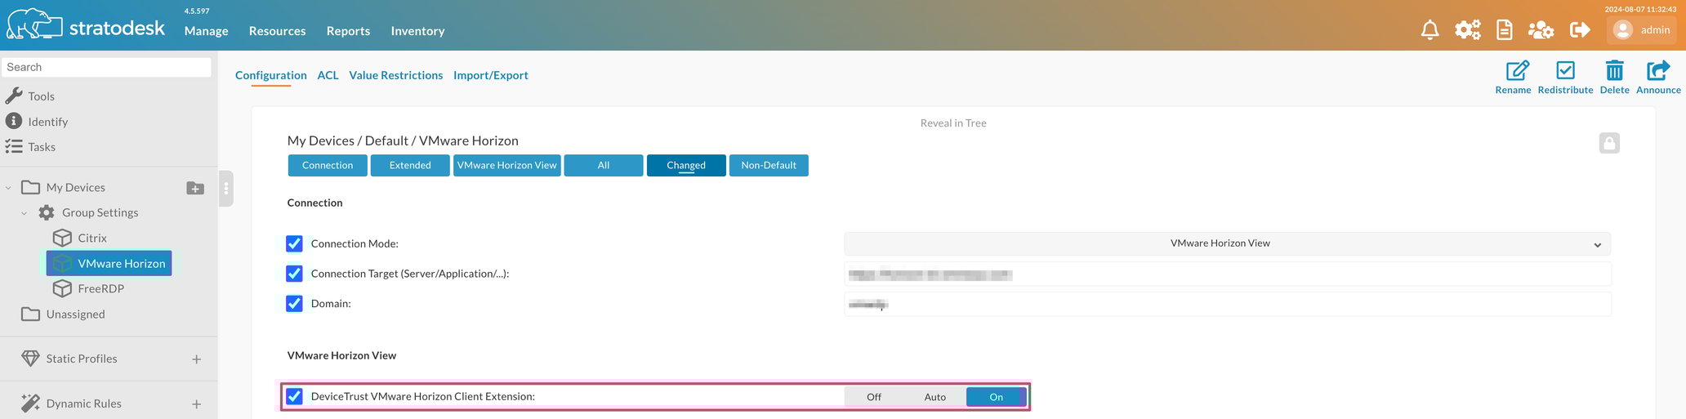Click the Delete trash icon
1686x419 pixels.
(x=1614, y=71)
